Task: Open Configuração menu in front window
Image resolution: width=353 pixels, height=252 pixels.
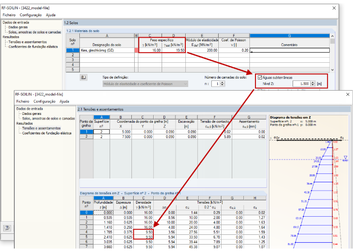Action: tap(44, 101)
